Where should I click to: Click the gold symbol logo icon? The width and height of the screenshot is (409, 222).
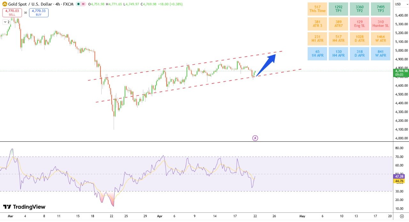(x=4, y=4)
